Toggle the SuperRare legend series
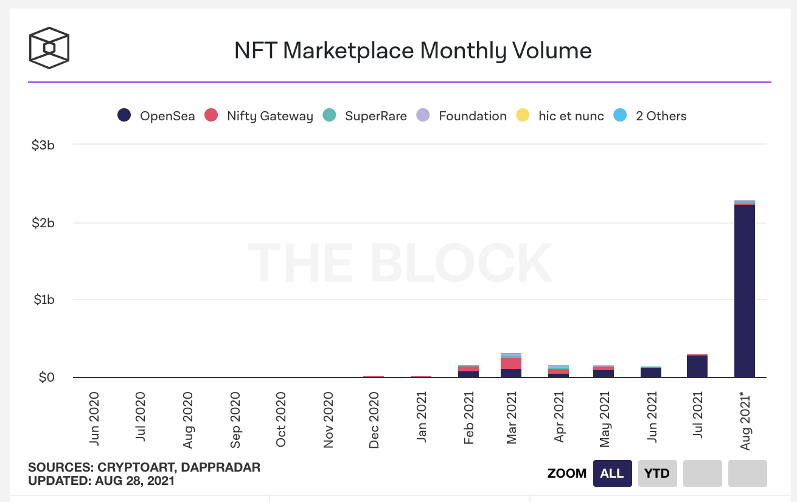Viewport: 797px width, 502px height. click(x=364, y=115)
